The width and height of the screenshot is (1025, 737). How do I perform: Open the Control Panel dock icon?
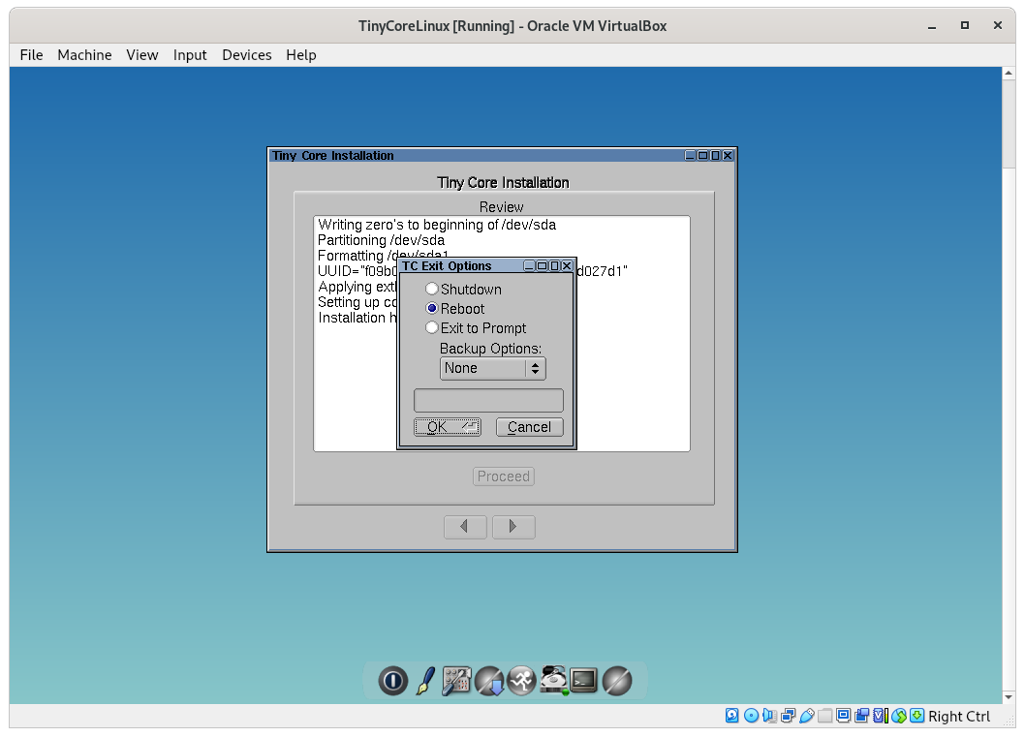click(x=457, y=681)
